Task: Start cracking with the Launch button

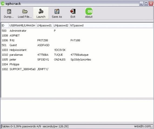Action: (x=41, y=13)
